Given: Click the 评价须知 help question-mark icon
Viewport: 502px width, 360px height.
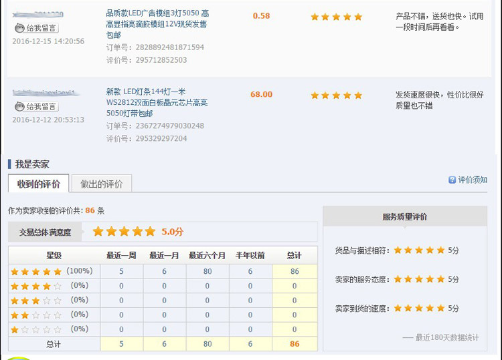Looking at the screenshot, I should pos(452,180).
